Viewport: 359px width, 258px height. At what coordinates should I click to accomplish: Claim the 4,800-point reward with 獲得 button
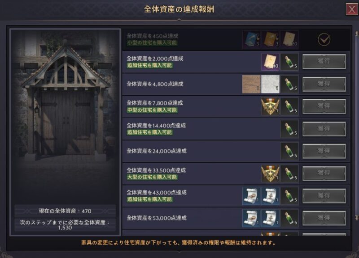click(x=324, y=84)
